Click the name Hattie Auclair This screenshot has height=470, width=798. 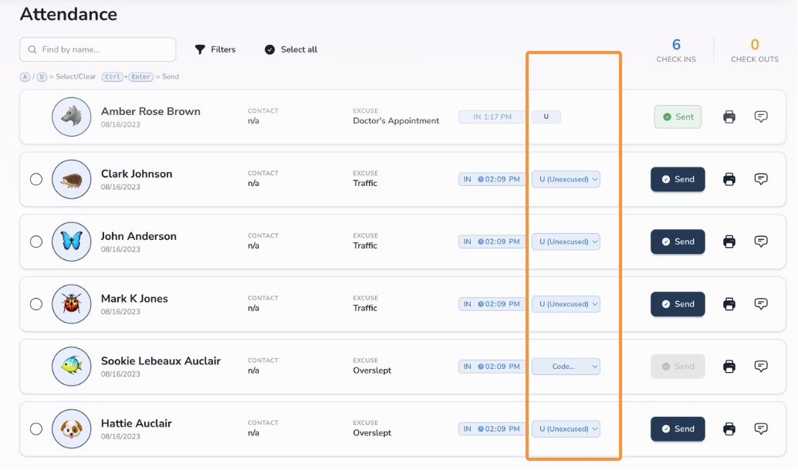point(137,424)
